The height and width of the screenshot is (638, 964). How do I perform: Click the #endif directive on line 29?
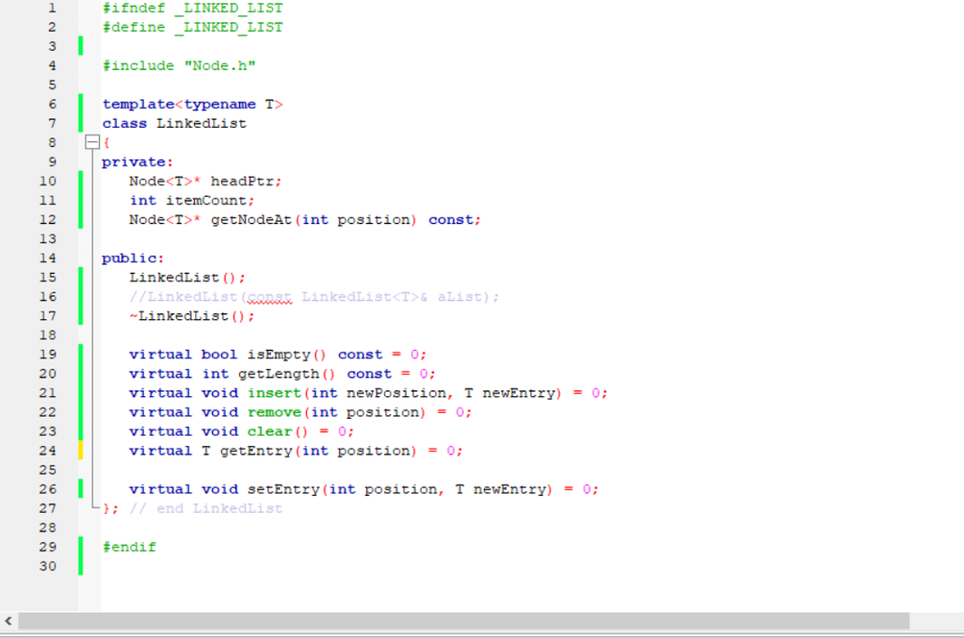pyautogui.click(x=129, y=547)
